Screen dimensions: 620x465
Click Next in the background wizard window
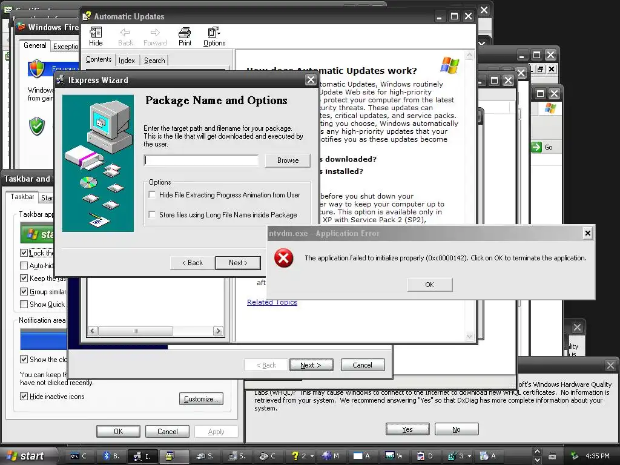311,365
